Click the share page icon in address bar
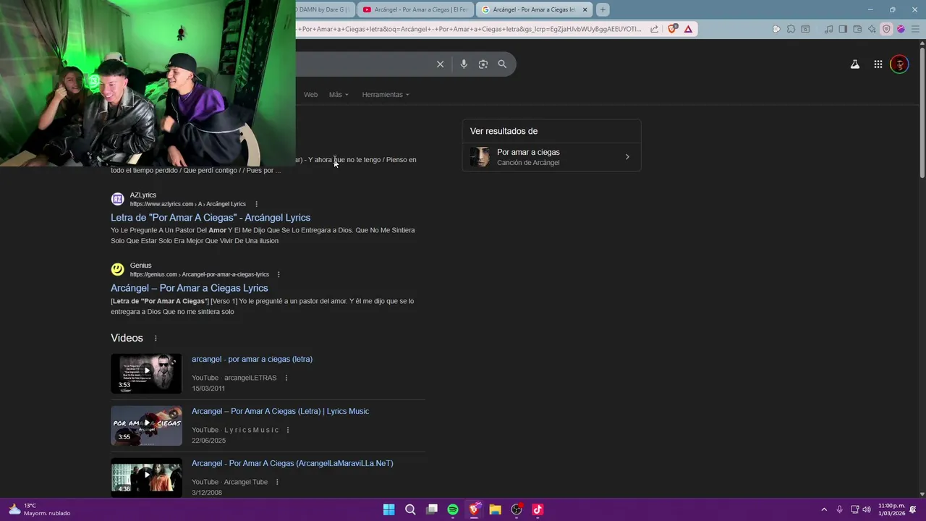Screen dimensions: 926x521 (x=654, y=29)
